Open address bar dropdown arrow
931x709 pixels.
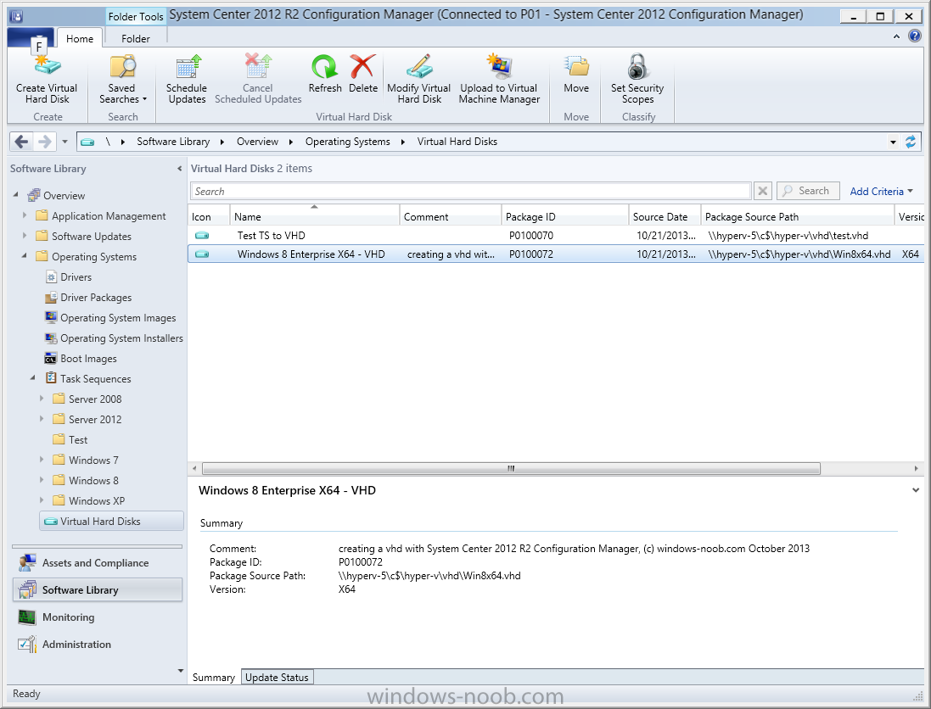893,142
